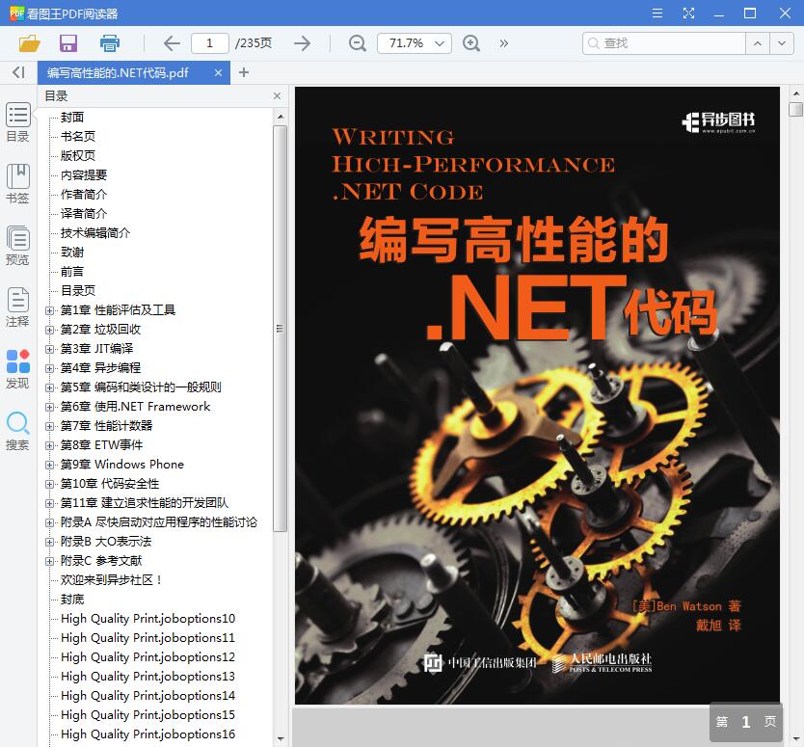Open the 发现 discover panel
804x747 pixels.
(18, 369)
